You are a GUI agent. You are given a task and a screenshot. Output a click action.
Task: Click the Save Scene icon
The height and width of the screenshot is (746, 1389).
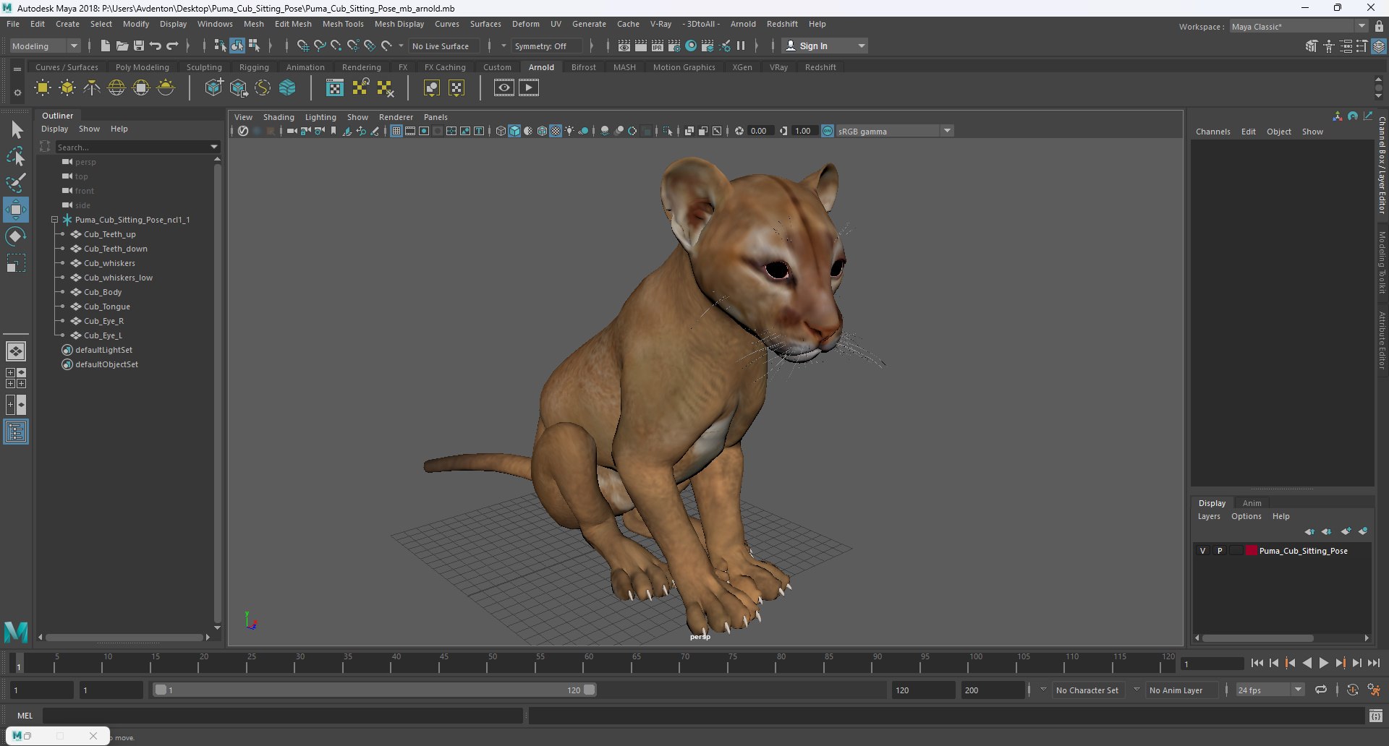click(x=139, y=46)
